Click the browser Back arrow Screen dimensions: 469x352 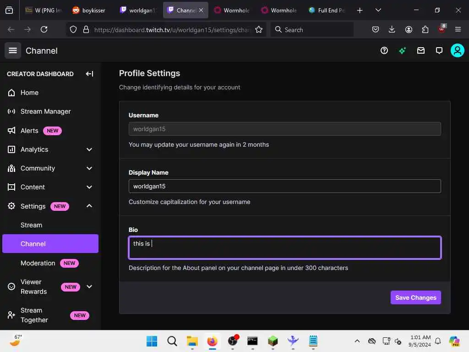click(x=11, y=29)
